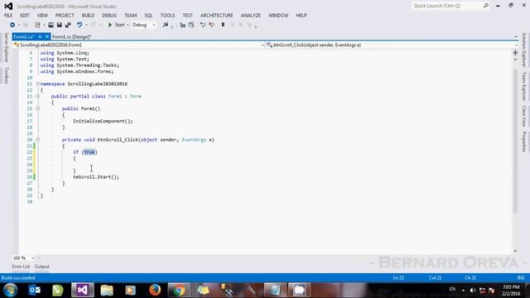Viewport: 530px width, 298px height.
Task: Click the Save All toolbar icon
Action: 68,25
